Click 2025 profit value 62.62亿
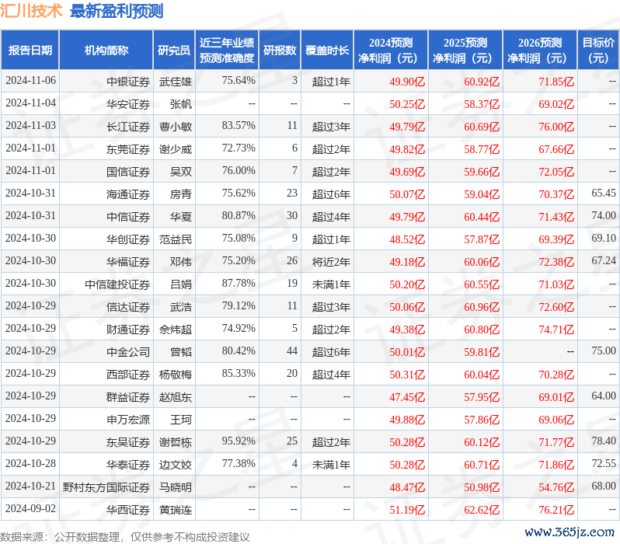The width and height of the screenshot is (620, 544). click(482, 510)
